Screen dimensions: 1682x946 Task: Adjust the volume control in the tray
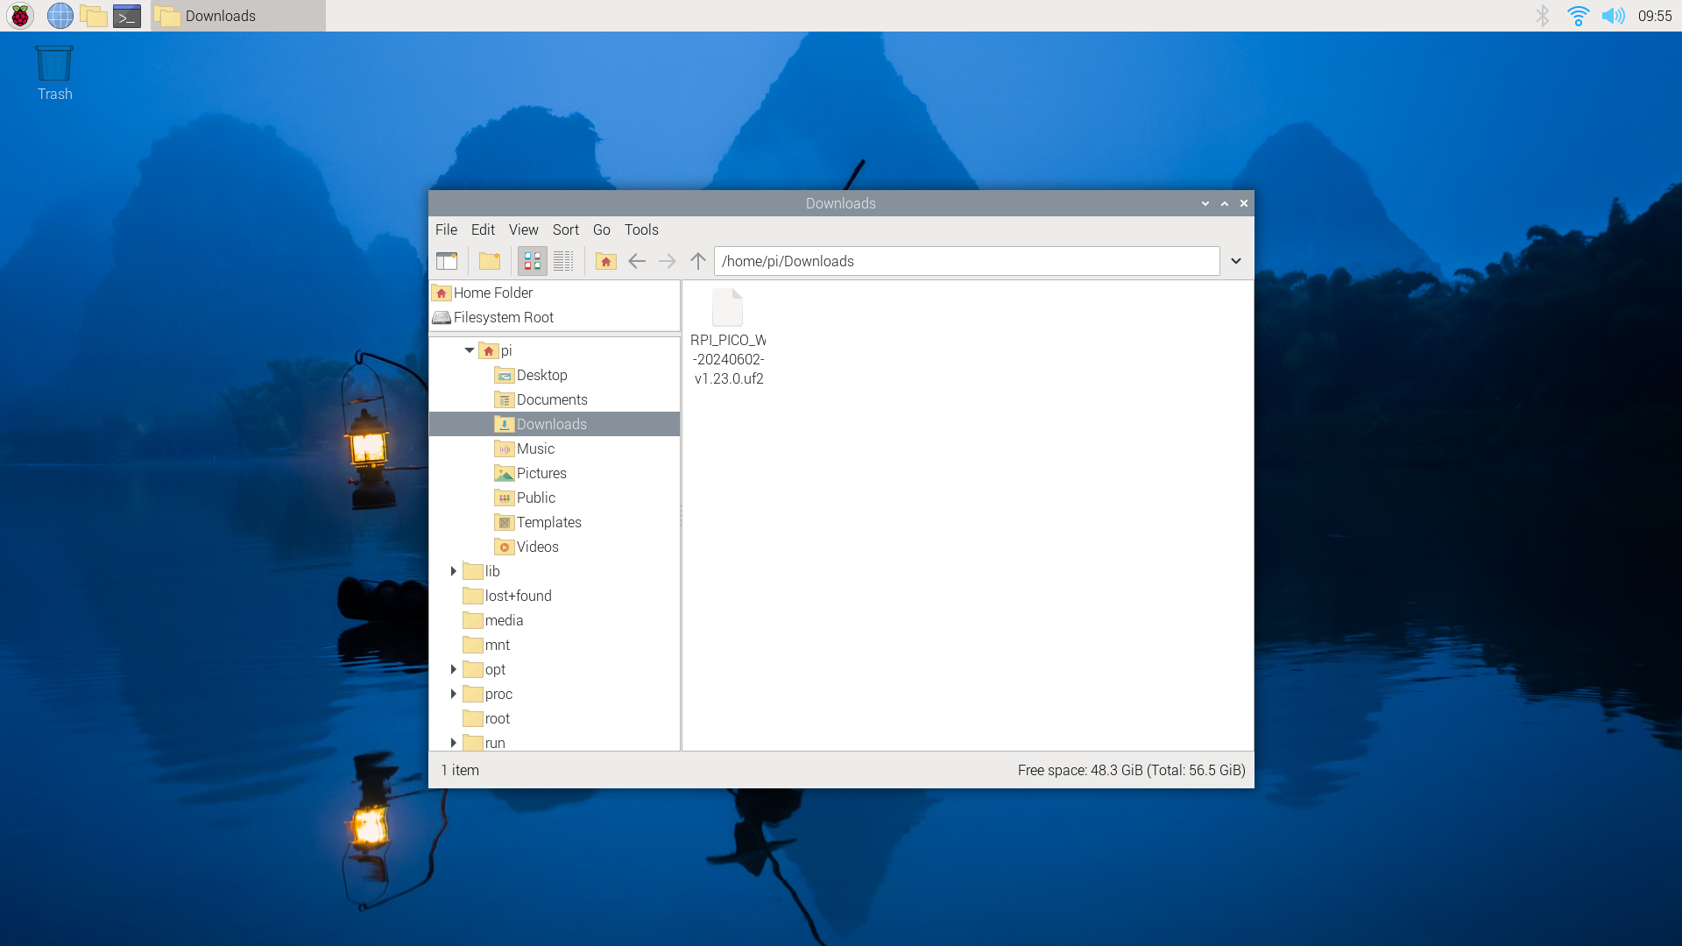point(1614,15)
